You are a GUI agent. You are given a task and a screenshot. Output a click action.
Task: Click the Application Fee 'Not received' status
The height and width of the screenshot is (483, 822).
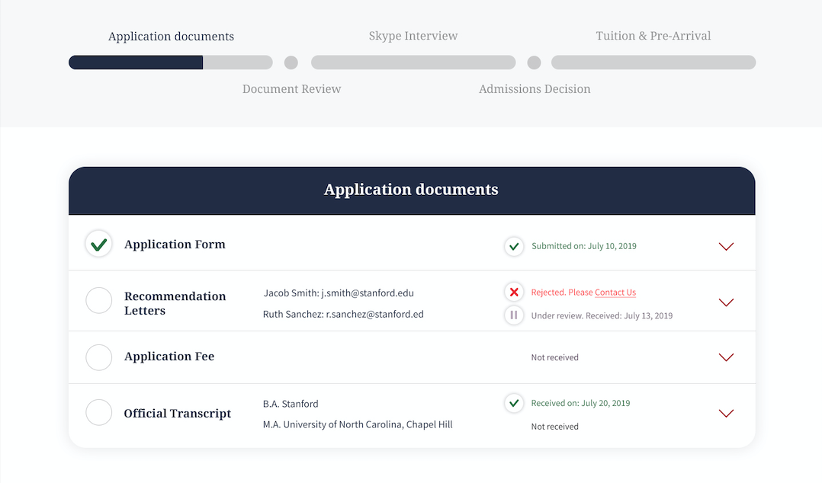click(554, 357)
